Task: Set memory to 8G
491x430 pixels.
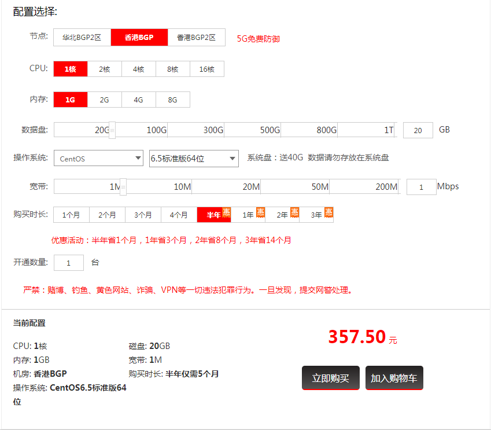Action: tap(172, 100)
